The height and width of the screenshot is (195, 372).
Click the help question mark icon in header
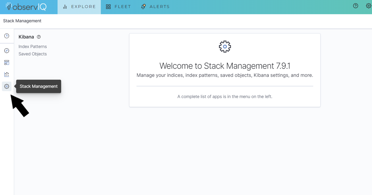coord(355,6)
